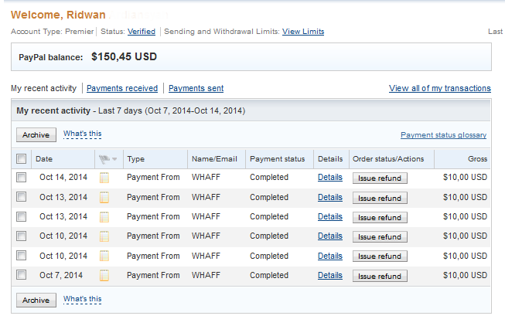Open View Limits link
The image size is (505, 326).
point(303,32)
